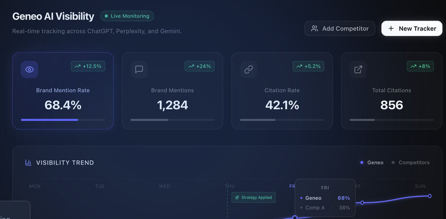Click the Add Competitor button
This screenshot has height=219, width=446.
(340, 28)
